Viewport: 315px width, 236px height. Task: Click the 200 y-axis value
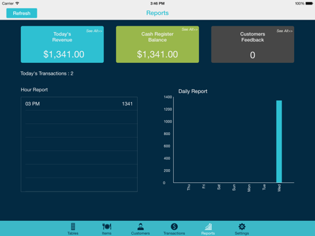click(167, 170)
